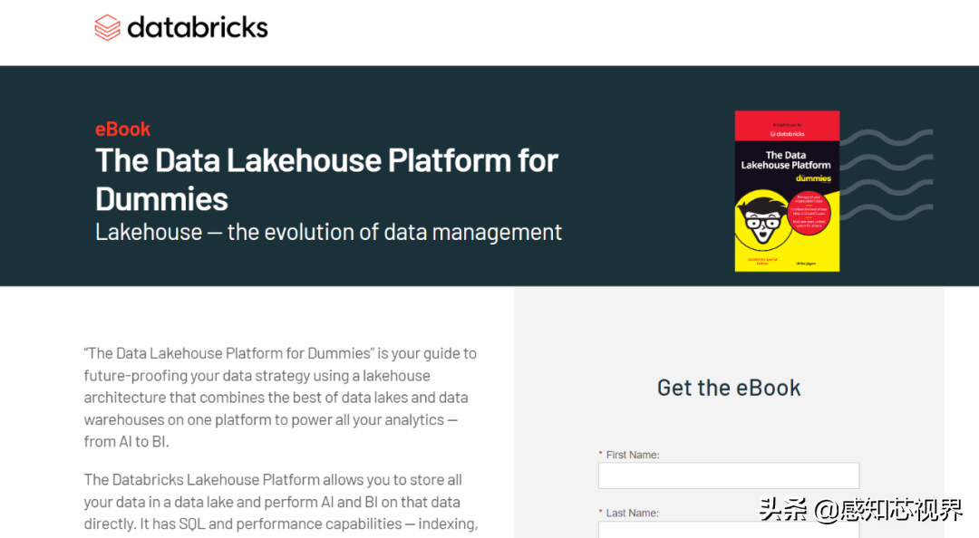
Task: Focus the First Name input field
Action: pyautogui.click(x=729, y=476)
